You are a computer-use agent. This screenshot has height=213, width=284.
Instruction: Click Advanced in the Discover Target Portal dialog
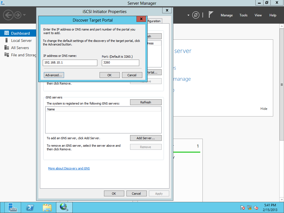[54, 75]
